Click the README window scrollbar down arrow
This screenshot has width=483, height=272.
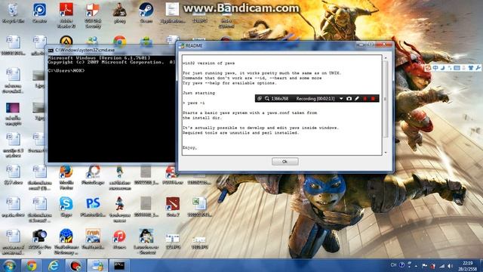(386, 153)
